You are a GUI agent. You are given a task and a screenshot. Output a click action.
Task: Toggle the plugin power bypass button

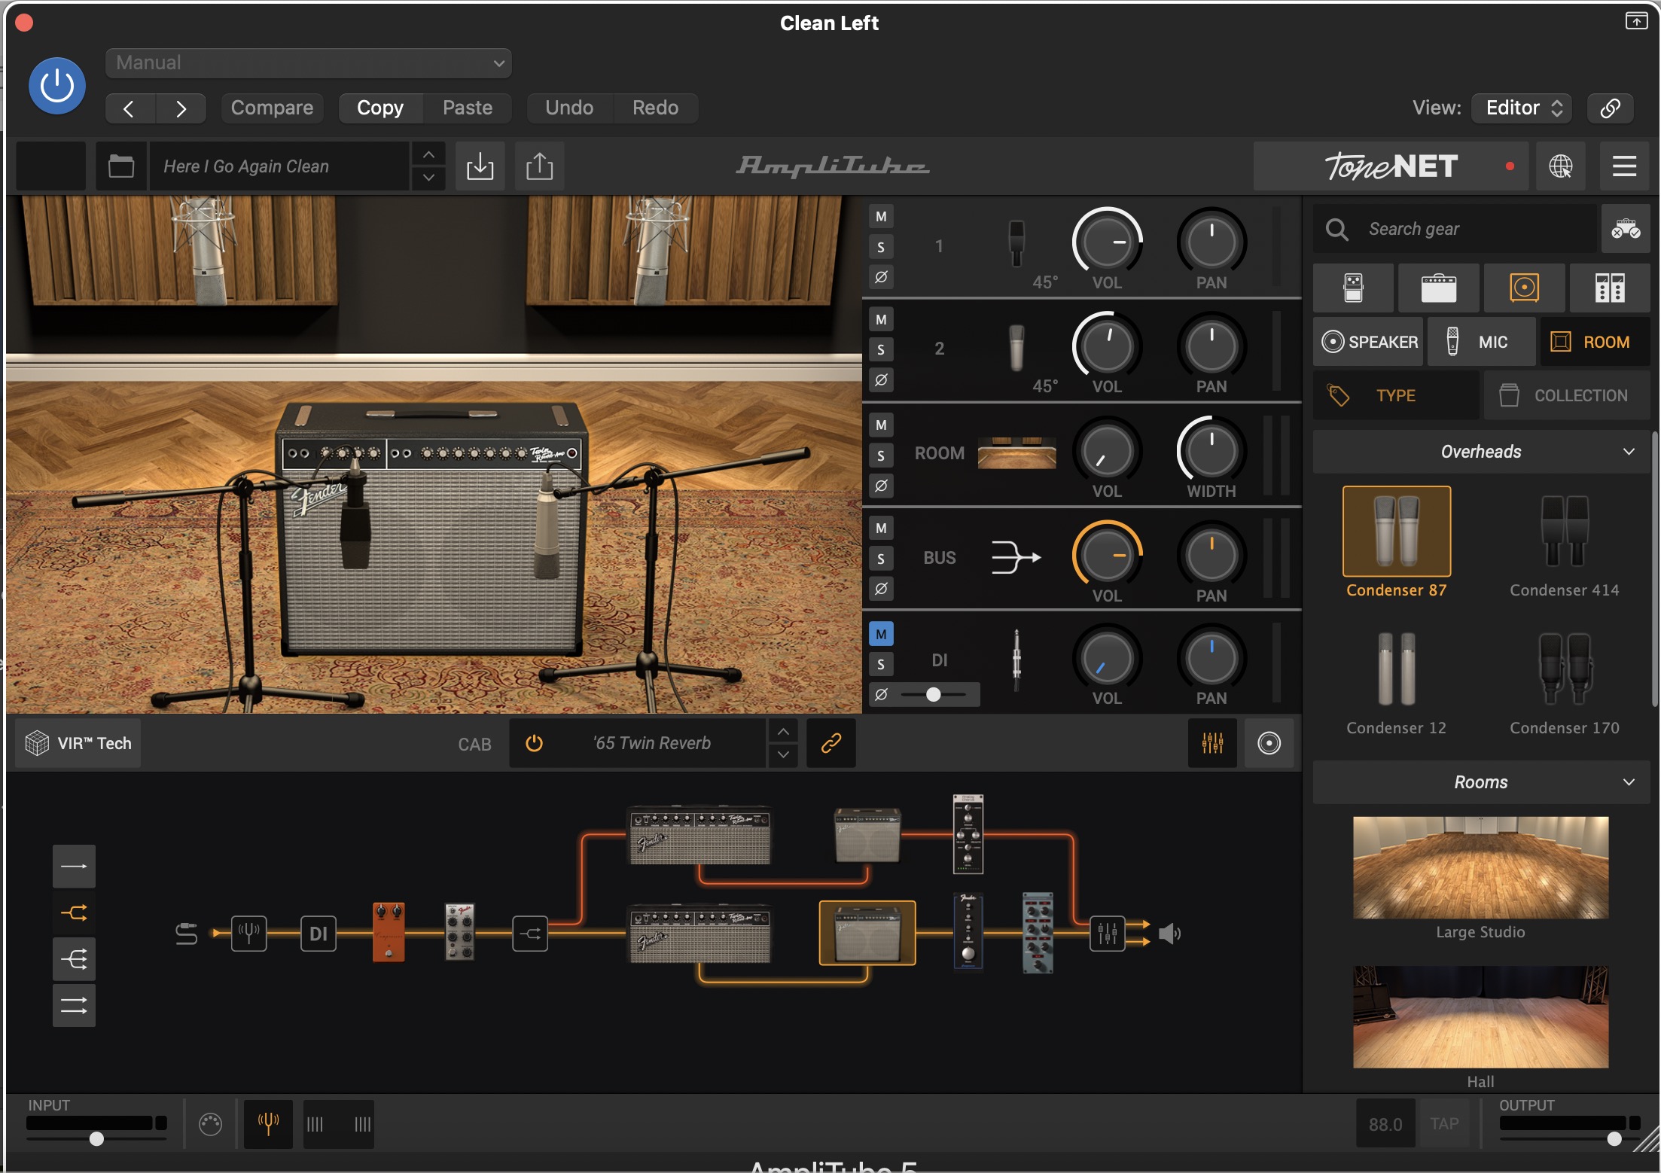[57, 86]
